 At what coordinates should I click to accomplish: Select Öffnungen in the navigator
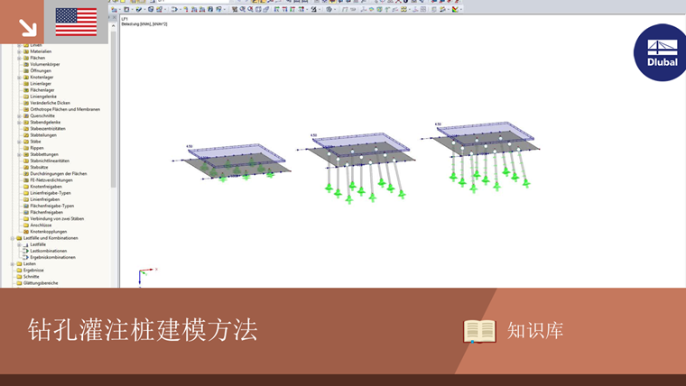pyautogui.click(x=41, y=71)
